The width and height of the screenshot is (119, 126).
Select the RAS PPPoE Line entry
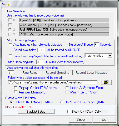tap(64, 30)
